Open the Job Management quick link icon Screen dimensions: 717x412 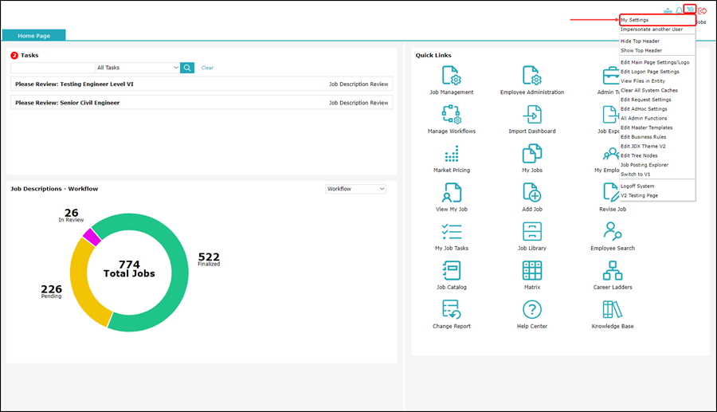tap(452, 76)
